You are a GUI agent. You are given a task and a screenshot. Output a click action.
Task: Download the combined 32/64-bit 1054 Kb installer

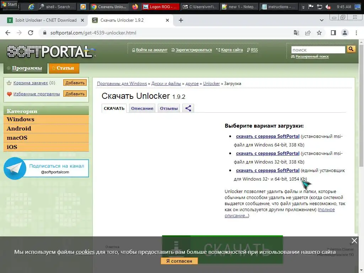(268, 170)
